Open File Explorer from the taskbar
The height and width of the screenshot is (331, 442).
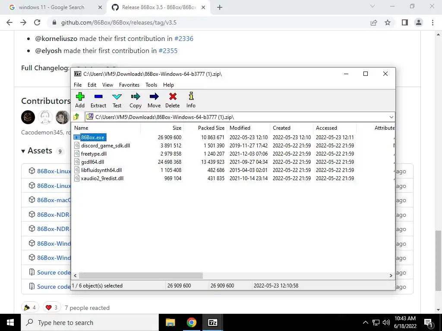click(x=170, y=322)
